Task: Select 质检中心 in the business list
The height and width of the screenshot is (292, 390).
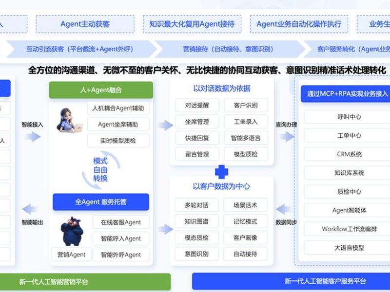Action: [347, 191]
